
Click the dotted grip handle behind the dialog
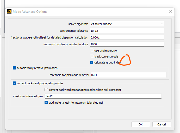pyautogui.click(x=176, y=36)
